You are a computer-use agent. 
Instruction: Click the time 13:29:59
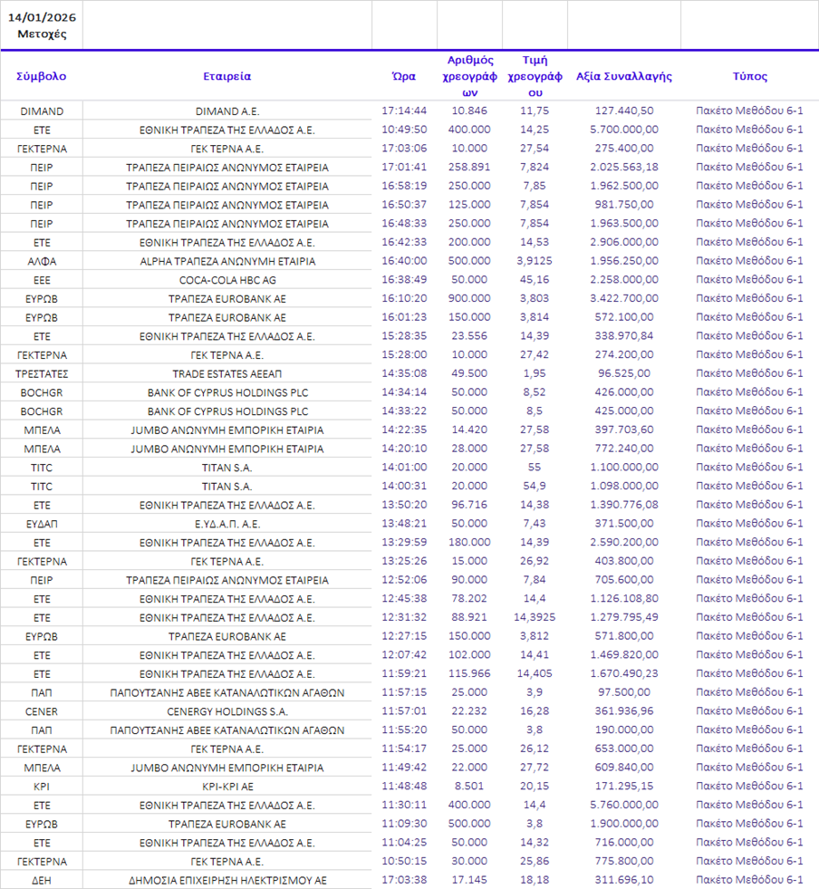point(404,541)
